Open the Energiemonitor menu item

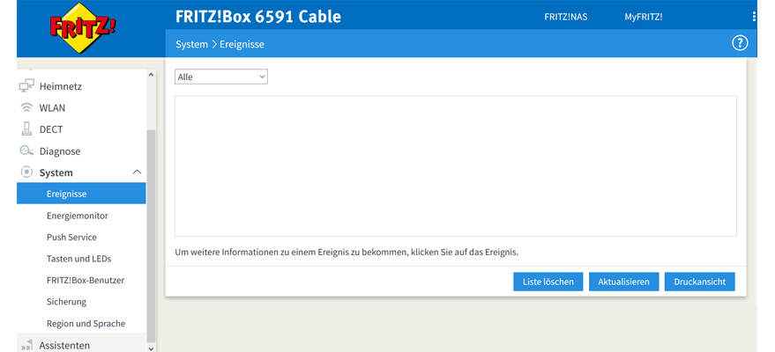(78, 216)
